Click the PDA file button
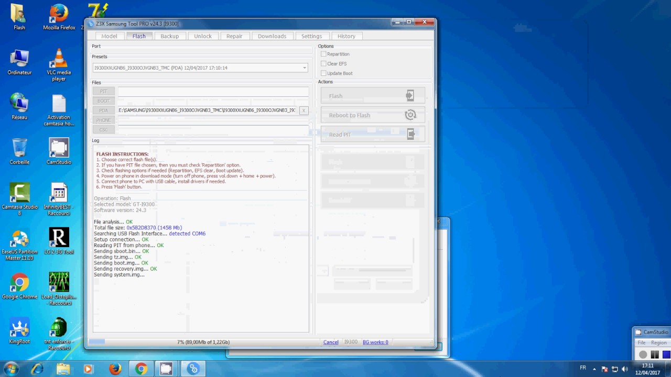 coord(103,110)
